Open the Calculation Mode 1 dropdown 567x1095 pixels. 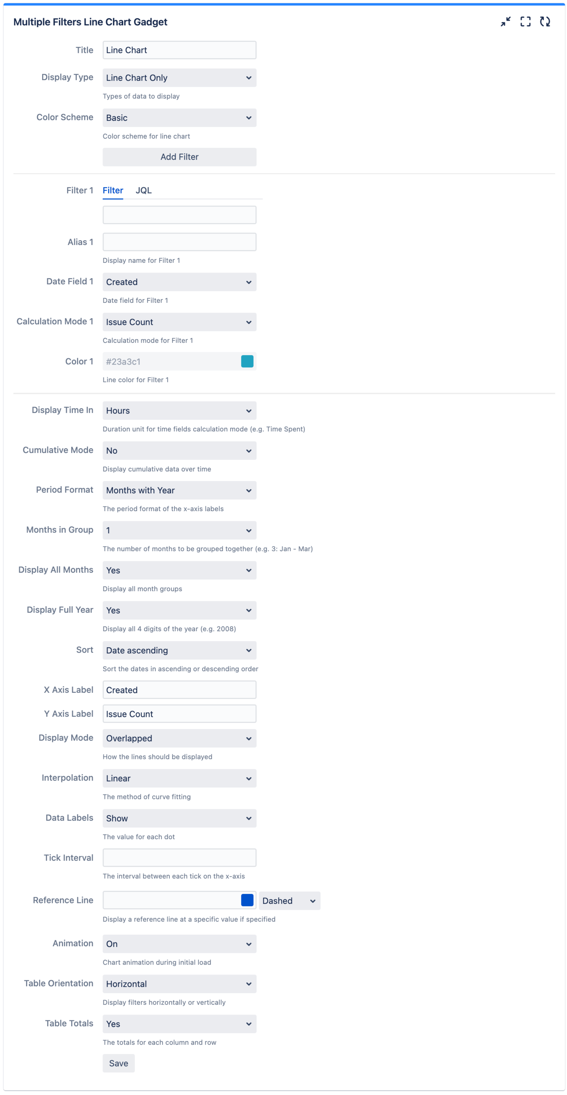click(179, 322)
